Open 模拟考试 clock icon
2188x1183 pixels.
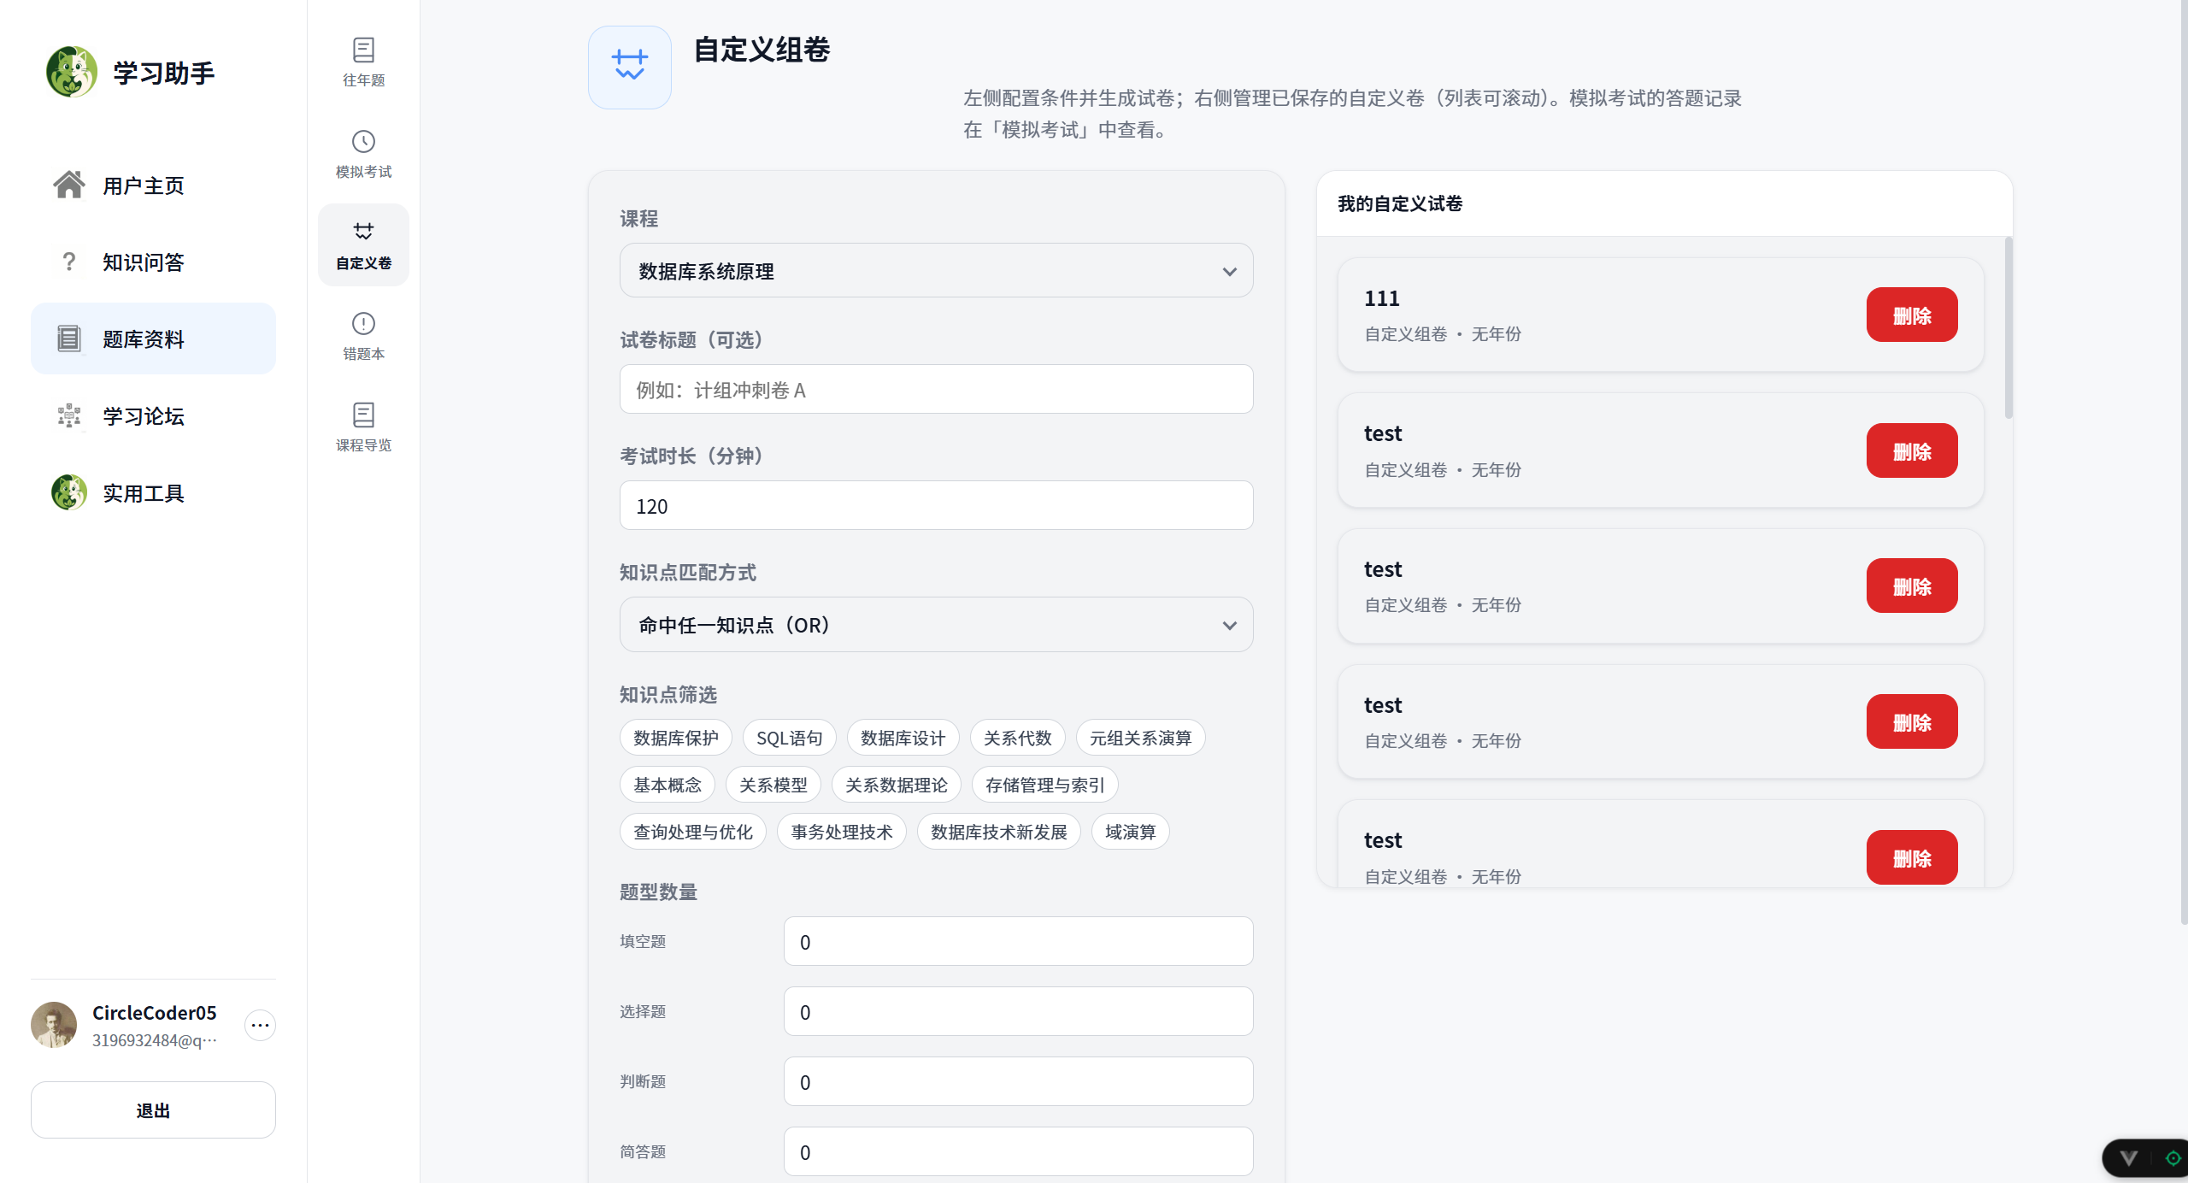tap(363, 142)
